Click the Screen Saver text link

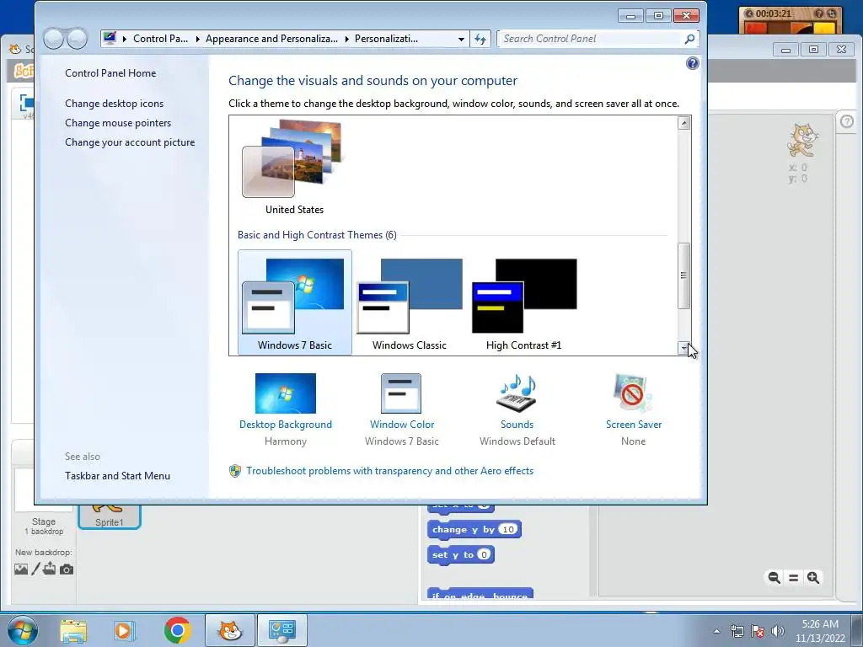pyautogui.click(x=634, y=425)
